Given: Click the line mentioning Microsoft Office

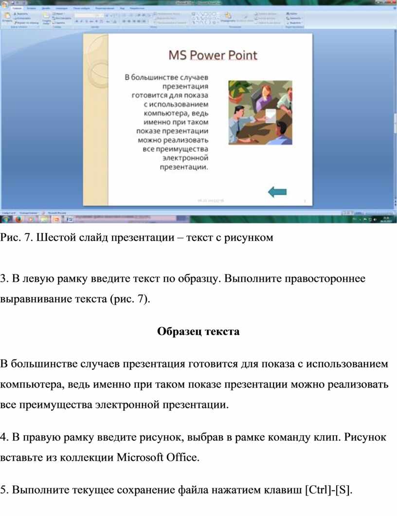Looking at the screenshot, I should pyautogui.click(x=100, y=458).
